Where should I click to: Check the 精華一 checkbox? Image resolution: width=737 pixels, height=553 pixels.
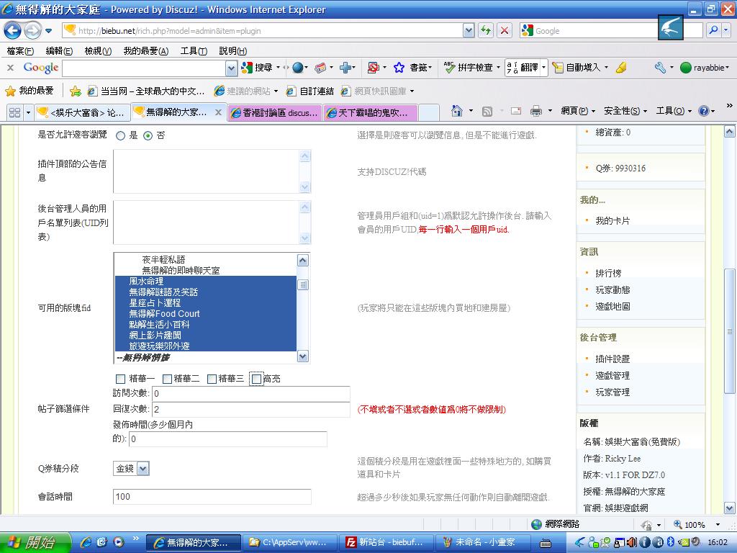[x=120, y=379]
